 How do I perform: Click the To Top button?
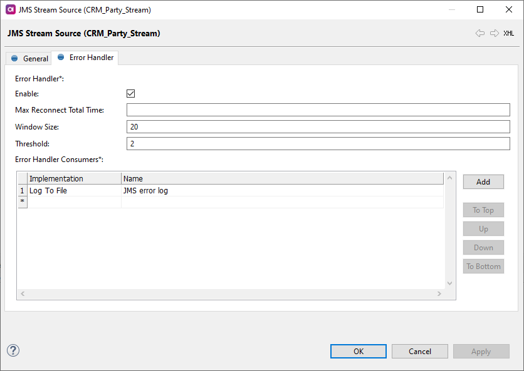[483, 210]
